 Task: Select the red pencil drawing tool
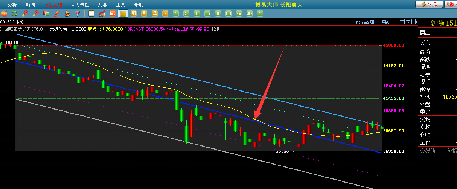coord(57,13)
